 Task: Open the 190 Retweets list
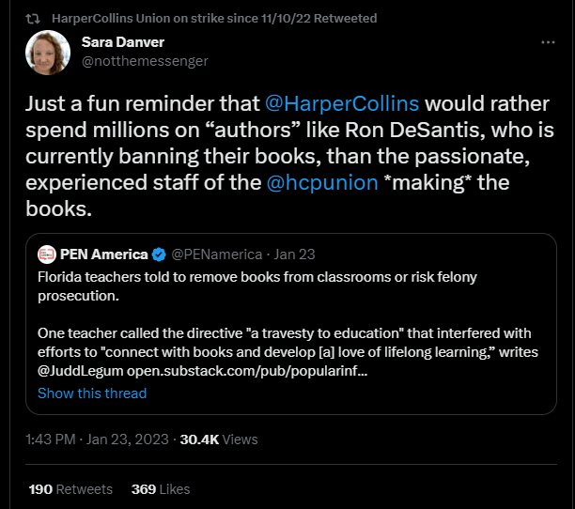click(x=70, y=489)
